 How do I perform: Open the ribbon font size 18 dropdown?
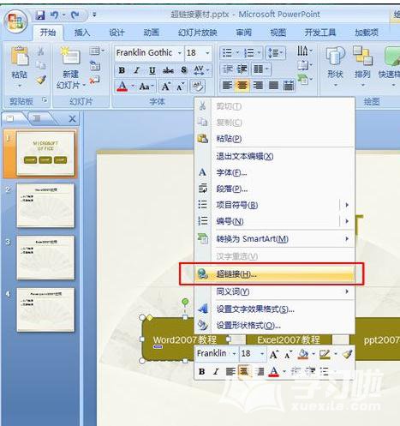pos(207,53)
